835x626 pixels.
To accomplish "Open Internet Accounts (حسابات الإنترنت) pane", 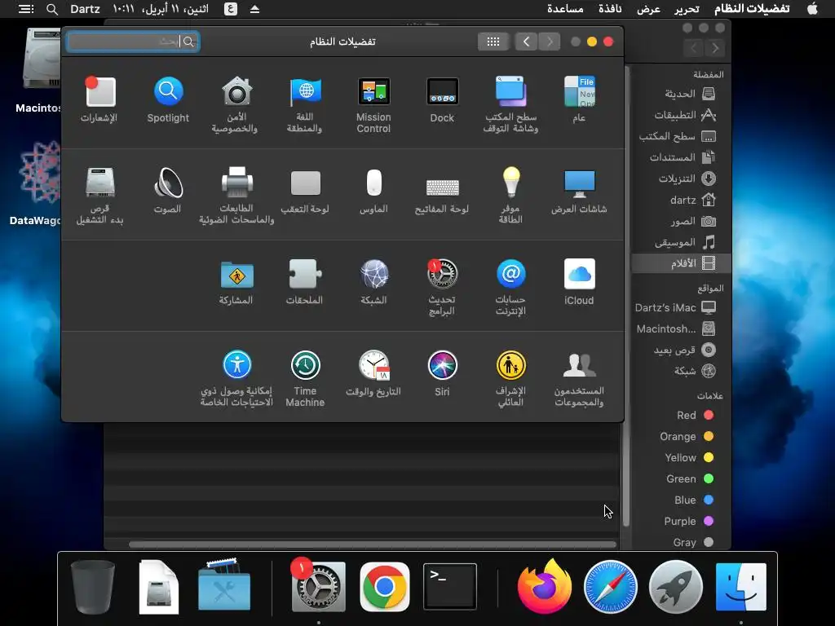I will click(510, 287).
